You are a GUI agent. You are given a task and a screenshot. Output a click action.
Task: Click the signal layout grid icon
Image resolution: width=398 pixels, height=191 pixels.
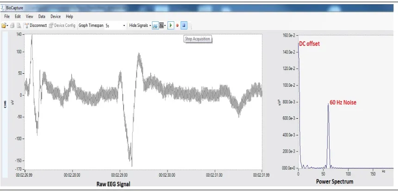coord(162,25)
